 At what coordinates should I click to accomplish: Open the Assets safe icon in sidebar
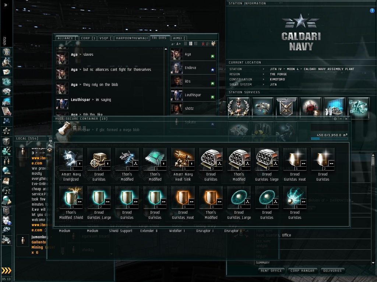click(x=6, y=141)
